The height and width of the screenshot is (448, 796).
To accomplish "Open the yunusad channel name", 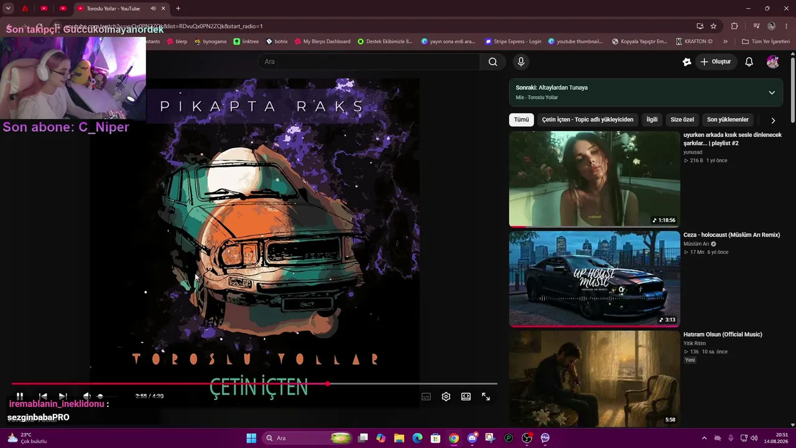I will (693, 152).
